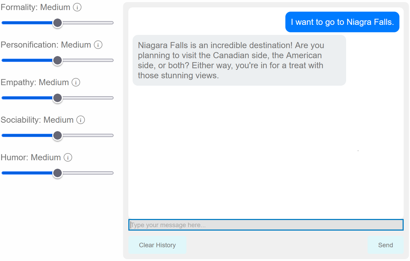The height and width of the screenshot is (261, 410).
Task: Click the Empathy slider thumb
Action: tap(58, 98)
